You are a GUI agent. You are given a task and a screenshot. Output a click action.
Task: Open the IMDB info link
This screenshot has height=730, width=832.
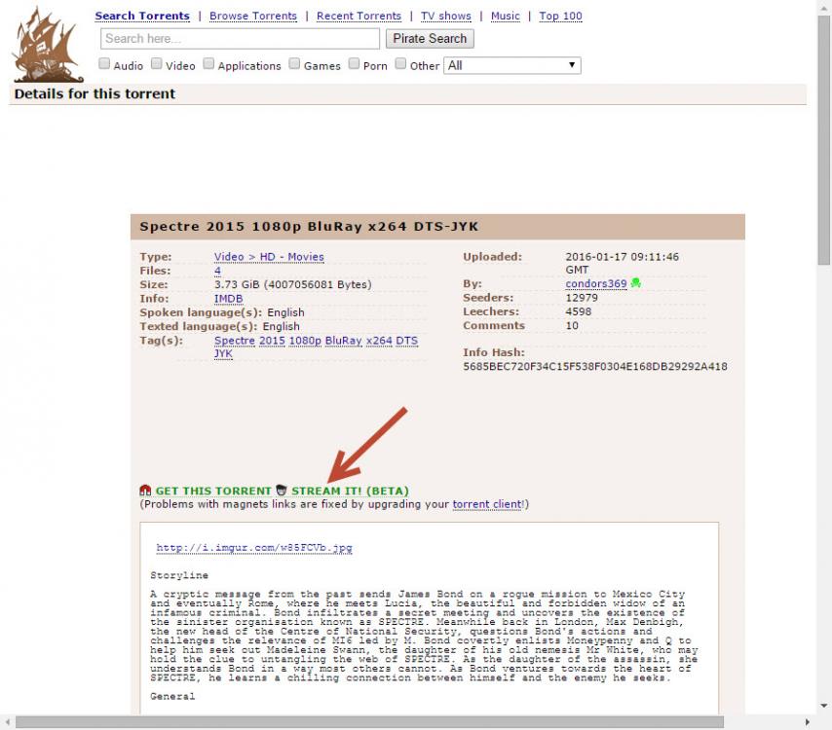tap(228, 299)
